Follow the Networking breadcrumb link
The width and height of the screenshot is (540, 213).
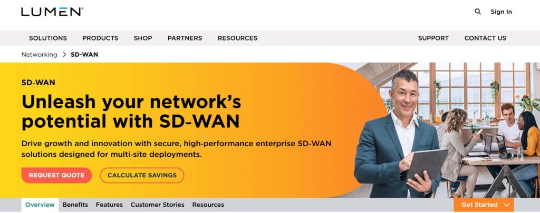39,55
